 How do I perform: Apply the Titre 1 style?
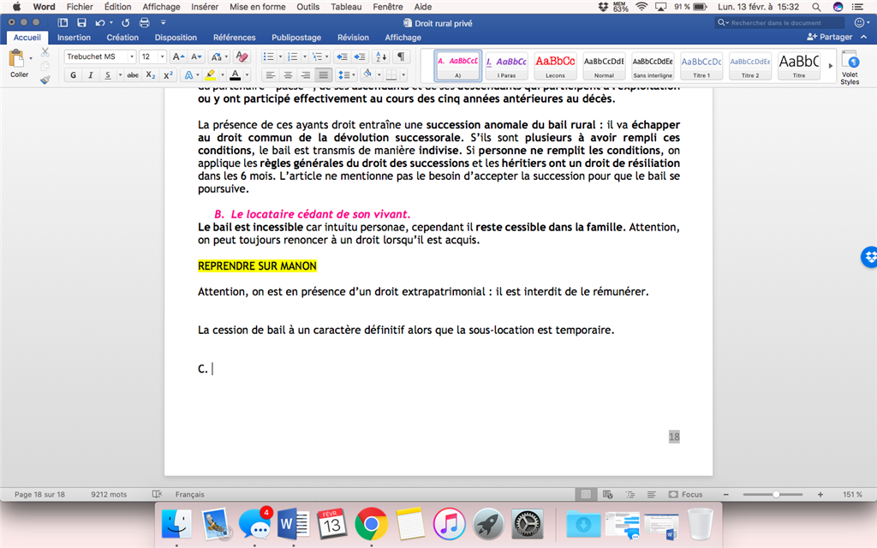[701, 66]
